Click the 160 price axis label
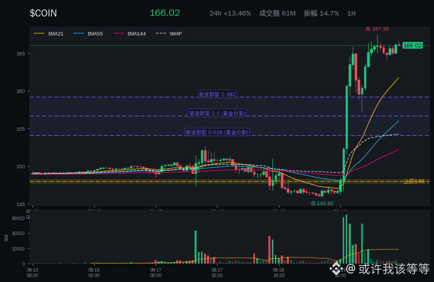 pyautogui.click(x=20, y=91)
